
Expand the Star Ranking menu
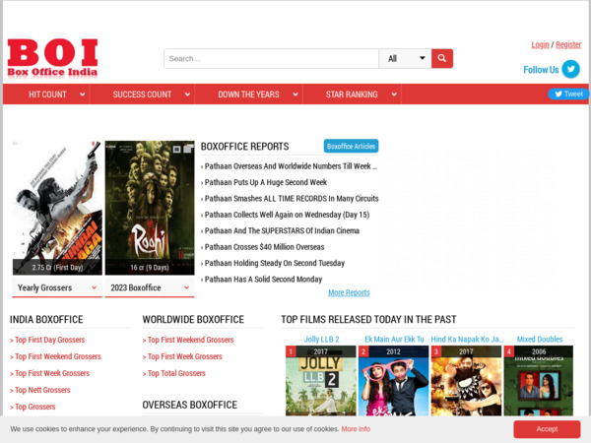(x=352, y=95)
